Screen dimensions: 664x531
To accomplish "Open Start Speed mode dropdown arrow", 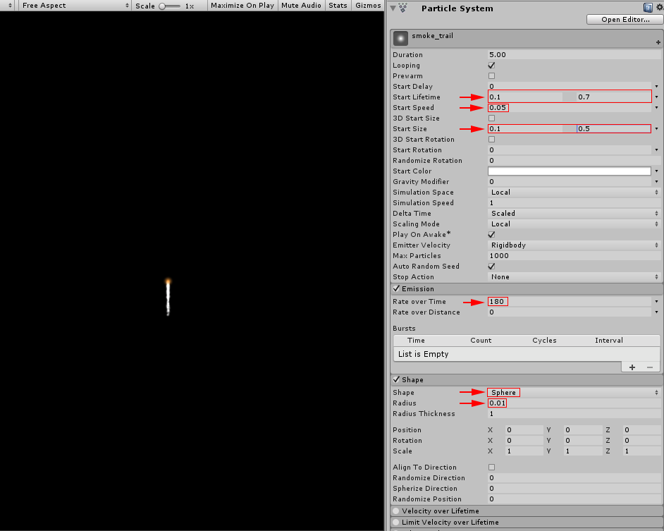I will pos(657,108).
